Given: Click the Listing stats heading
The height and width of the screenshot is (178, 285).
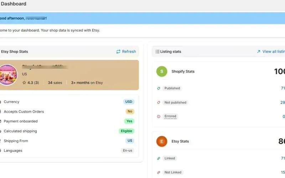Looking at the screenshot, I should [x=171, y=52].
